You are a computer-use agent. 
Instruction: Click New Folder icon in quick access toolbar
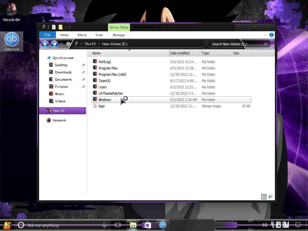click(x=60, y=27)
